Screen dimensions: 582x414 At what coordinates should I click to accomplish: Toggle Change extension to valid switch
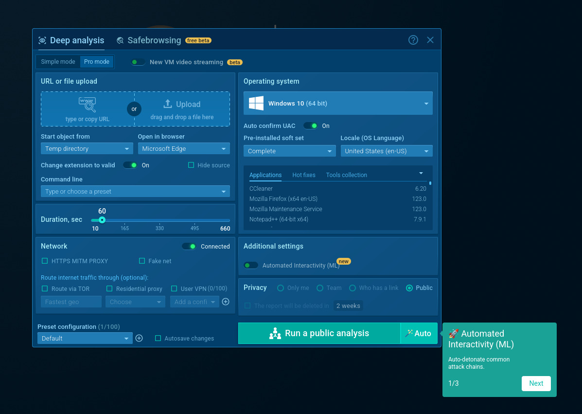[x=130, y=165]
